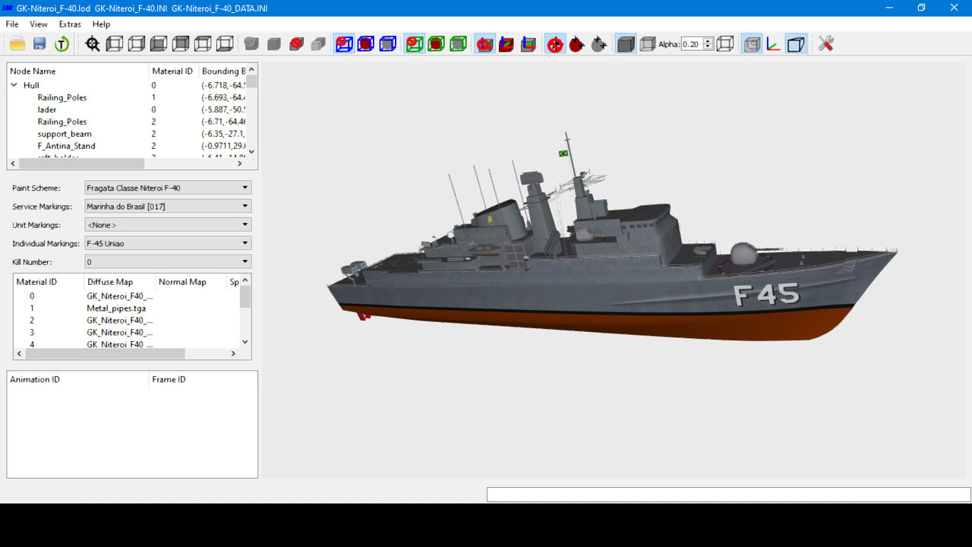The height and width of the screenshot is (547, 972).
Task: Increase Alpha with the spinner up arrow
Action: (x=708, y=41)
